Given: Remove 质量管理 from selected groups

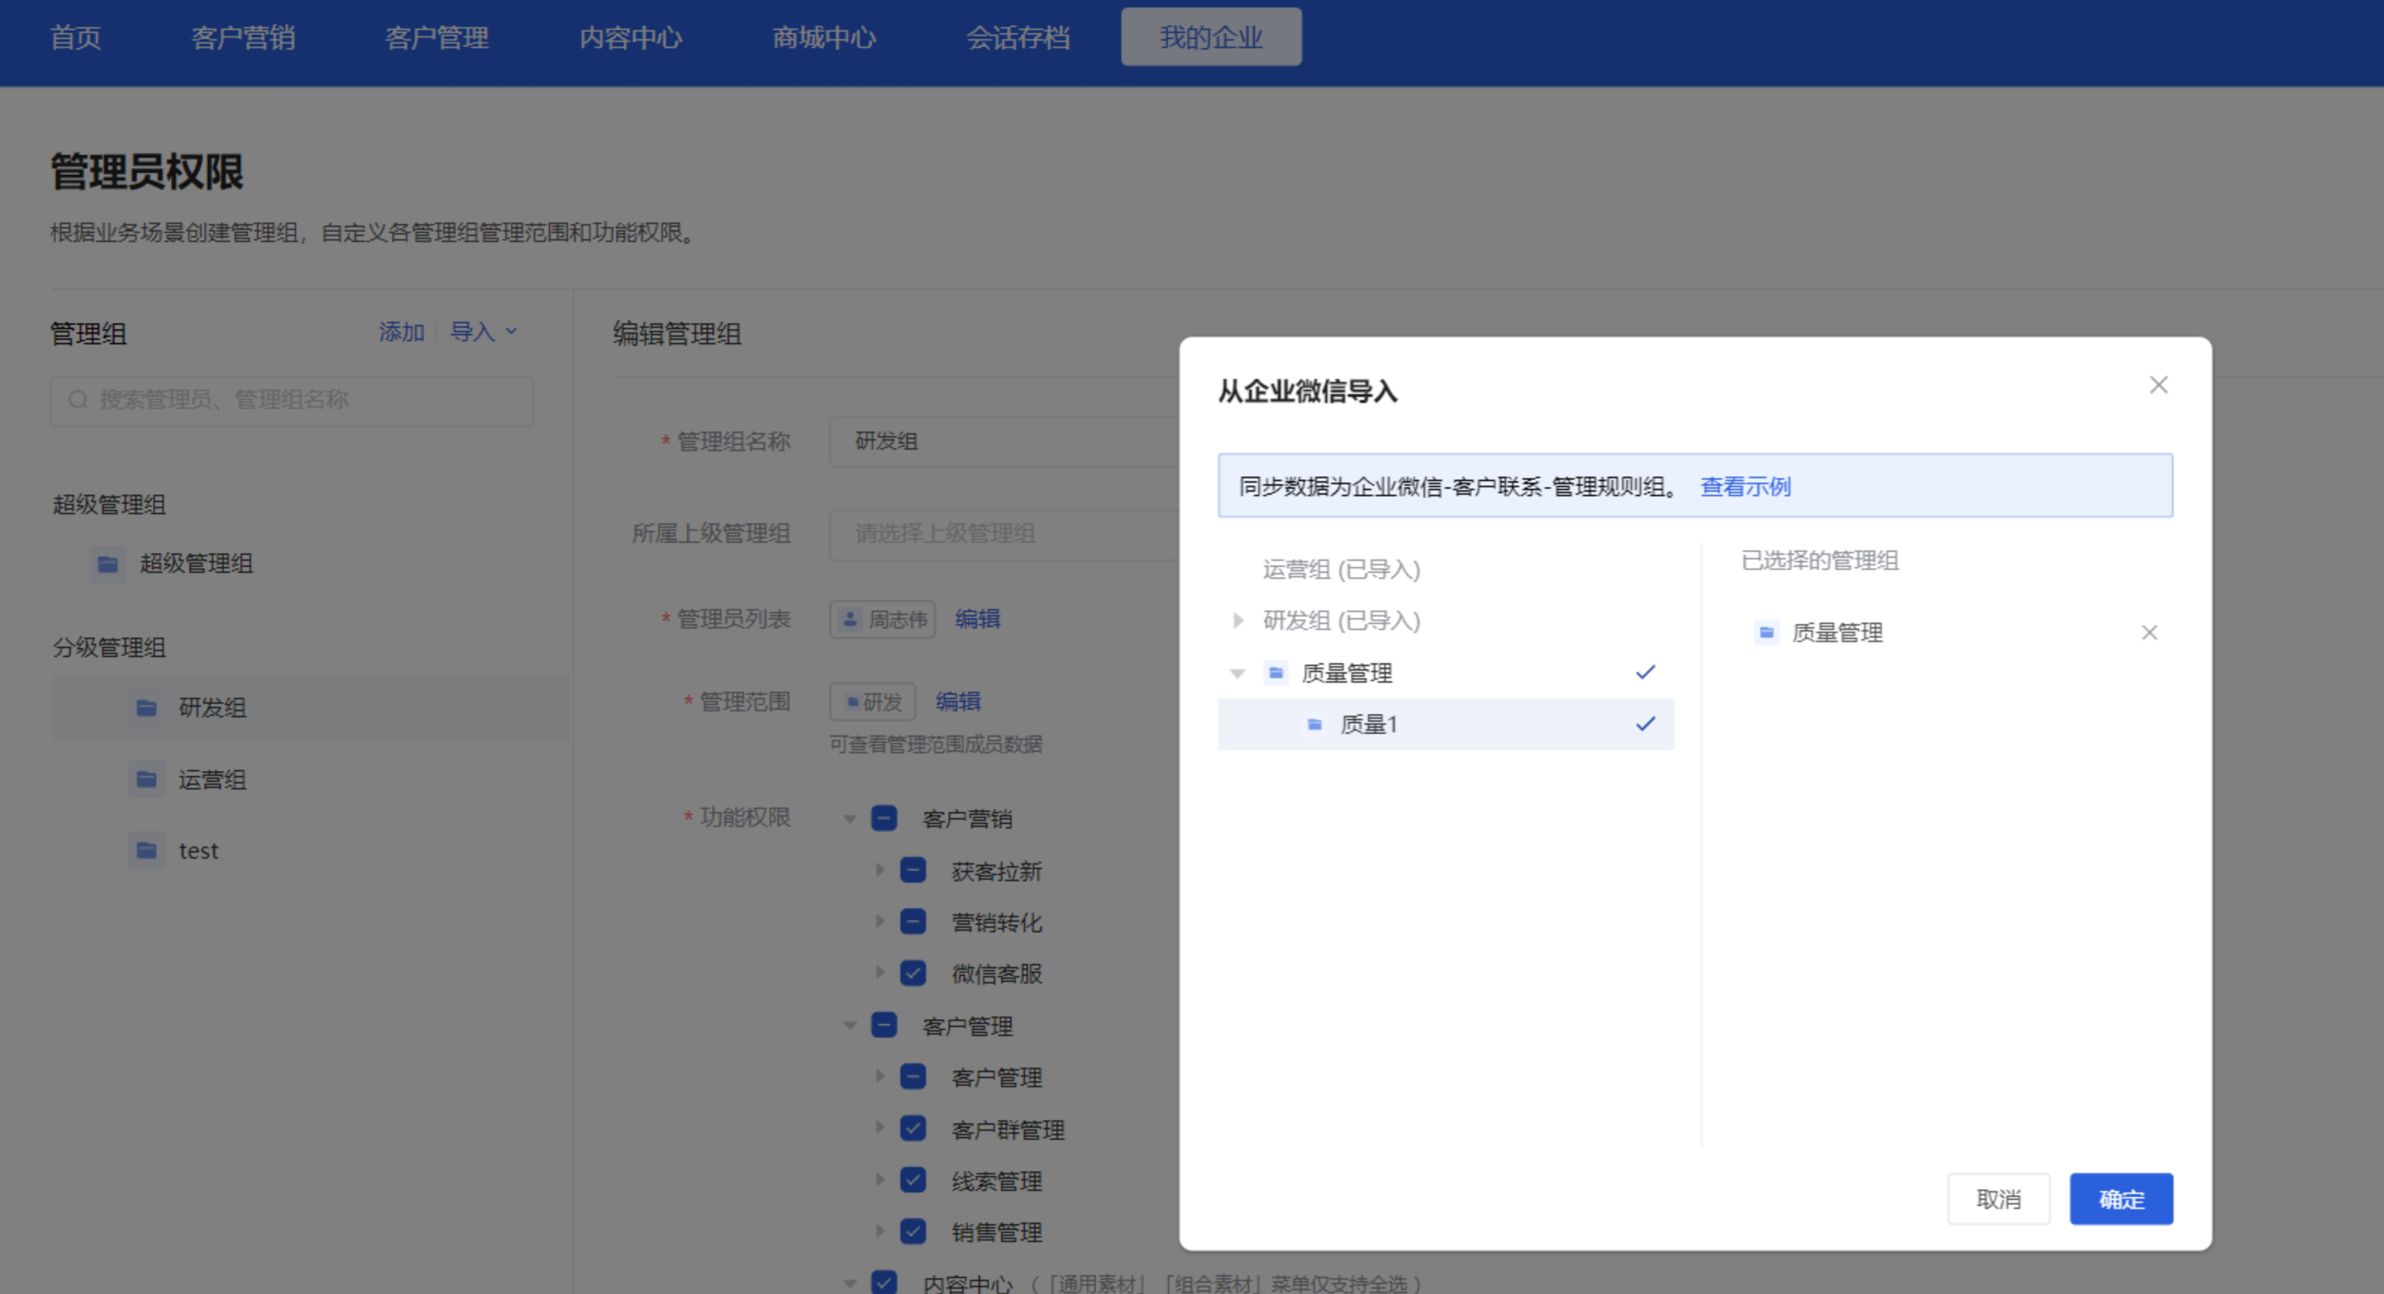Looking at the screenshot, I should tap(2149, 632).
